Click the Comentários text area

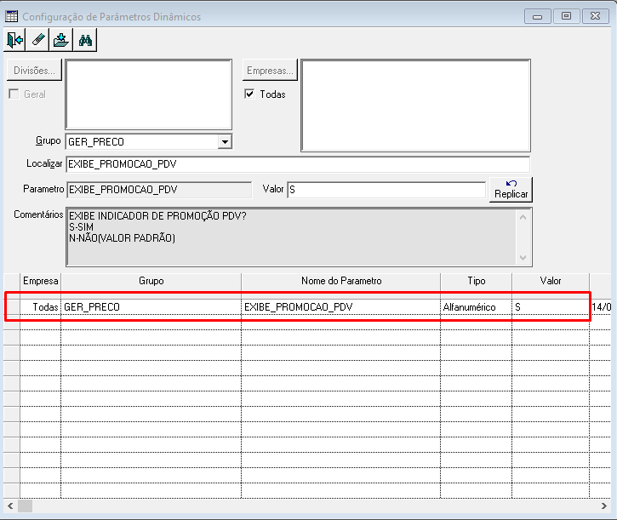click(x=292, y=237)
